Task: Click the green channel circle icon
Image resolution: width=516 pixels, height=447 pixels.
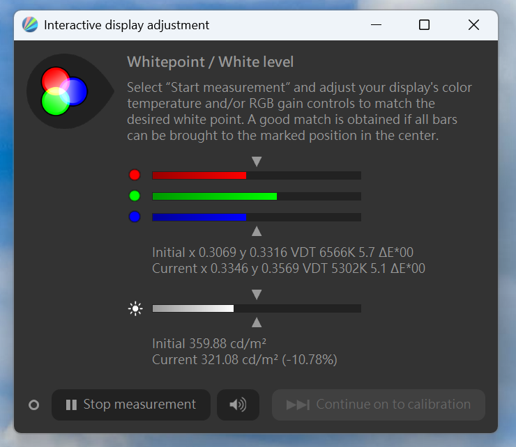Action: [x=135, y=196]
